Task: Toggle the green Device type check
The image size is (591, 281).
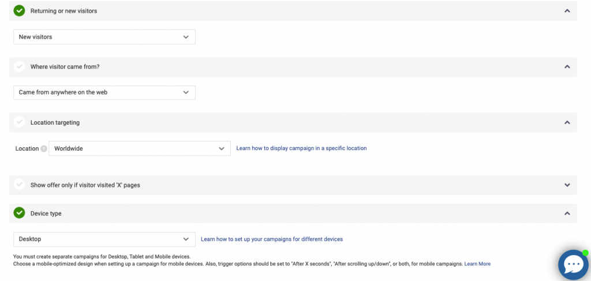Action: pos(19,213)
